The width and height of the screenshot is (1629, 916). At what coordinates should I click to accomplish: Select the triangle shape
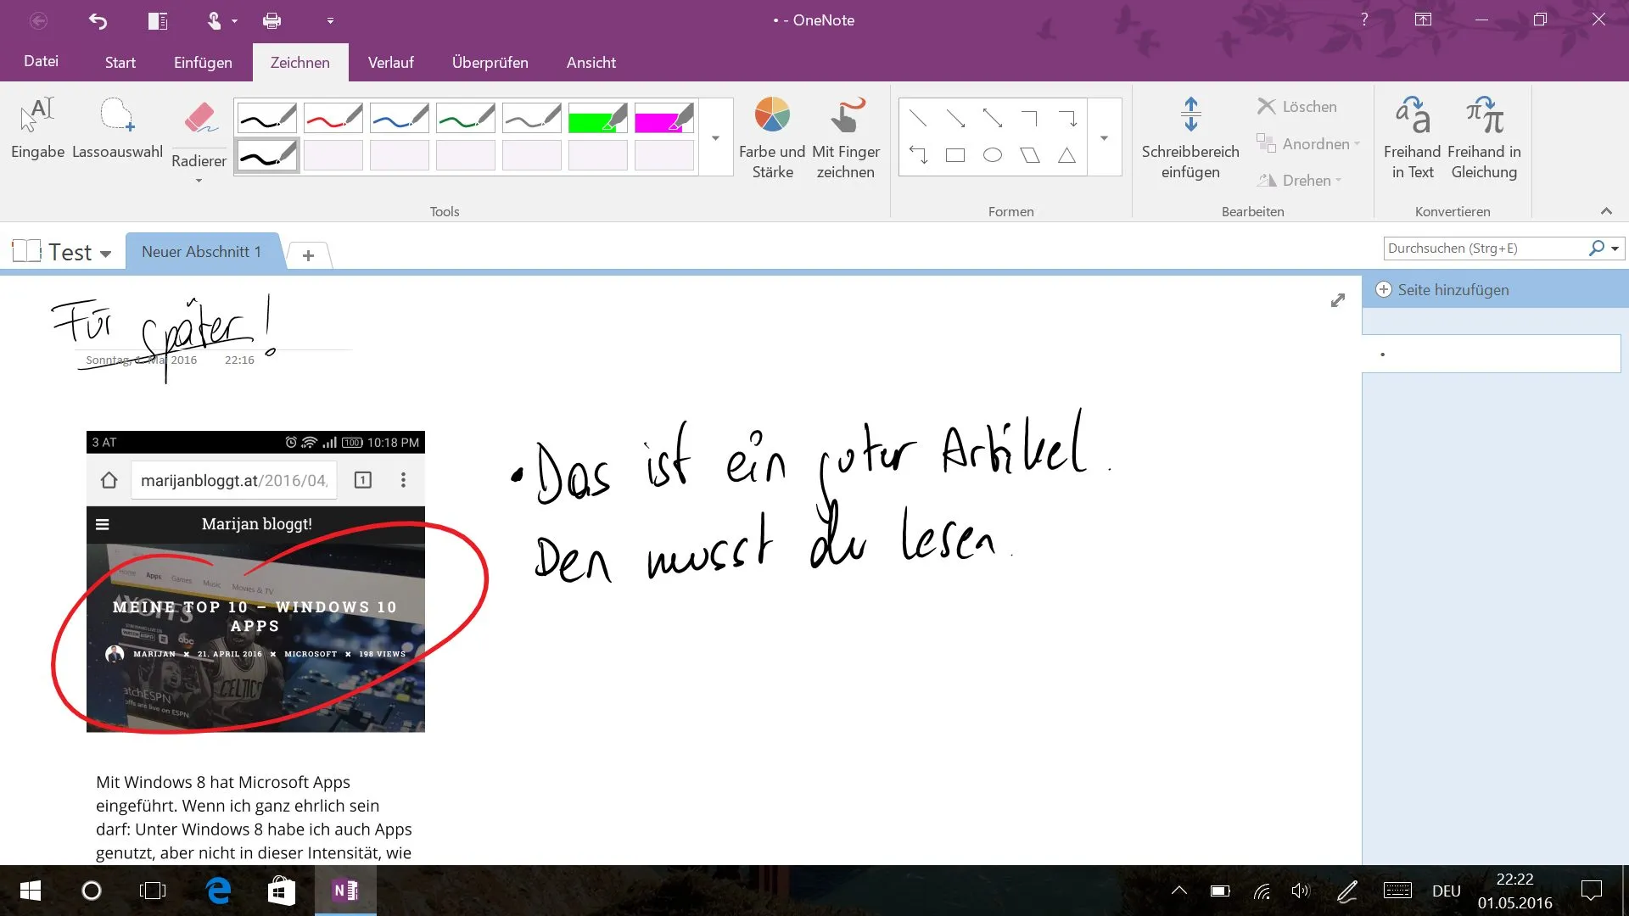tap(1067, 155)
